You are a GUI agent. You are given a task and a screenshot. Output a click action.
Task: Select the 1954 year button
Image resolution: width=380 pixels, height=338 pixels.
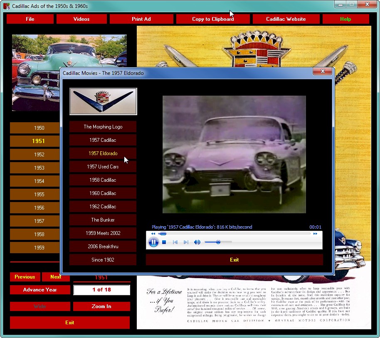[35, 181]
